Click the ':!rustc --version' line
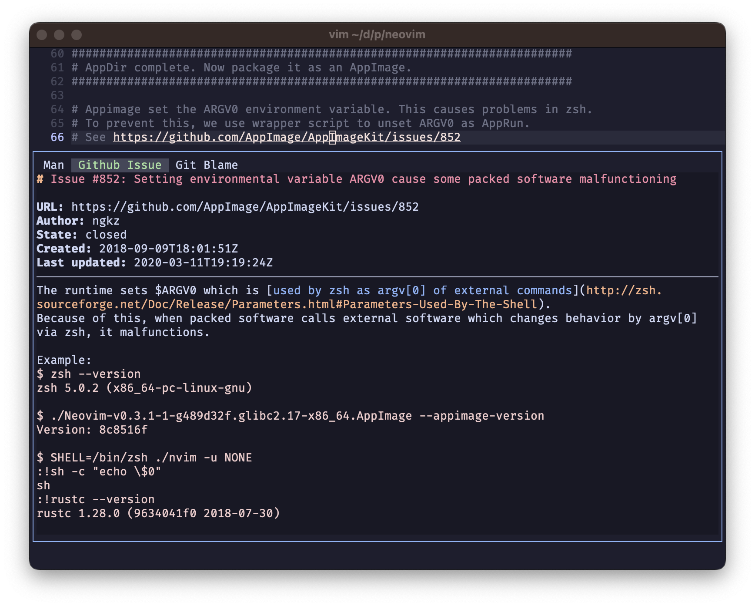Viewport: 755px width, 606px height. (96, 499)
